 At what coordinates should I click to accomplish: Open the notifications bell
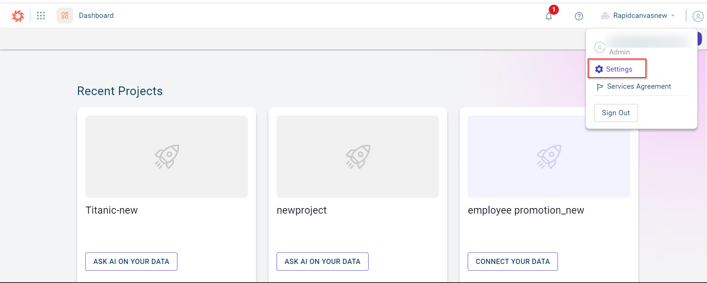[549, 16]
